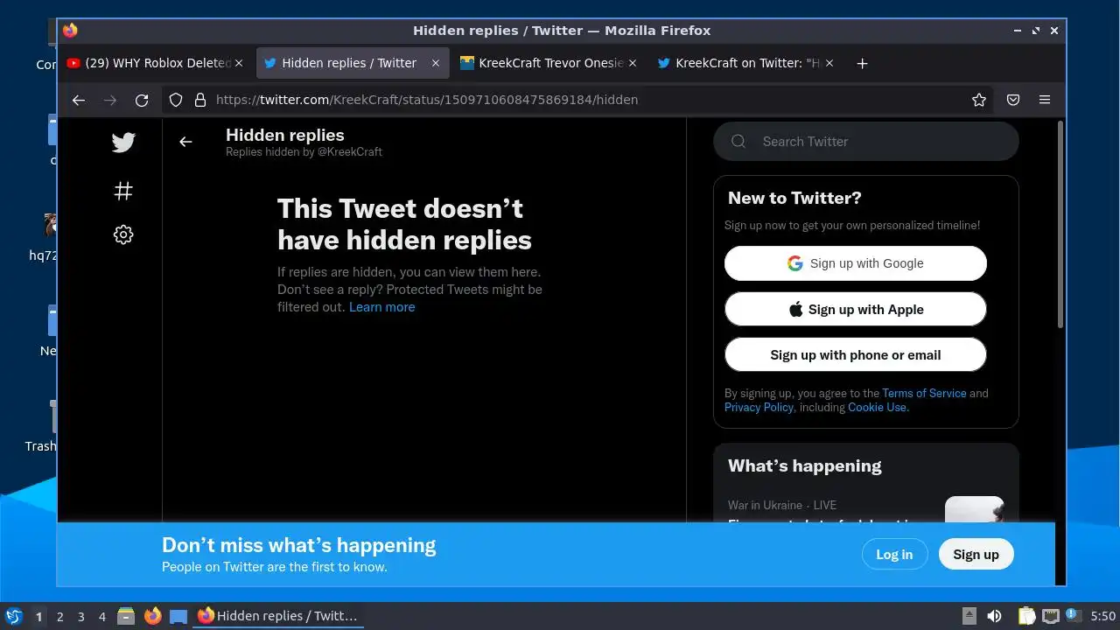
Task: Click the update notification tray icon
Action: point(1073,616)
